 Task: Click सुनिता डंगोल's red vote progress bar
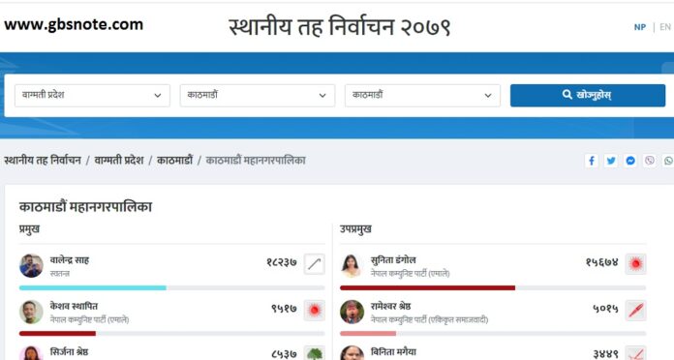[x=427, y=287]
